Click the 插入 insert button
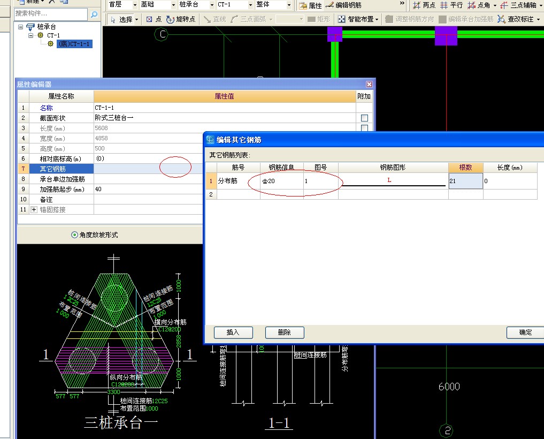This screenshot has width=544, height=439. coord(233,332)
